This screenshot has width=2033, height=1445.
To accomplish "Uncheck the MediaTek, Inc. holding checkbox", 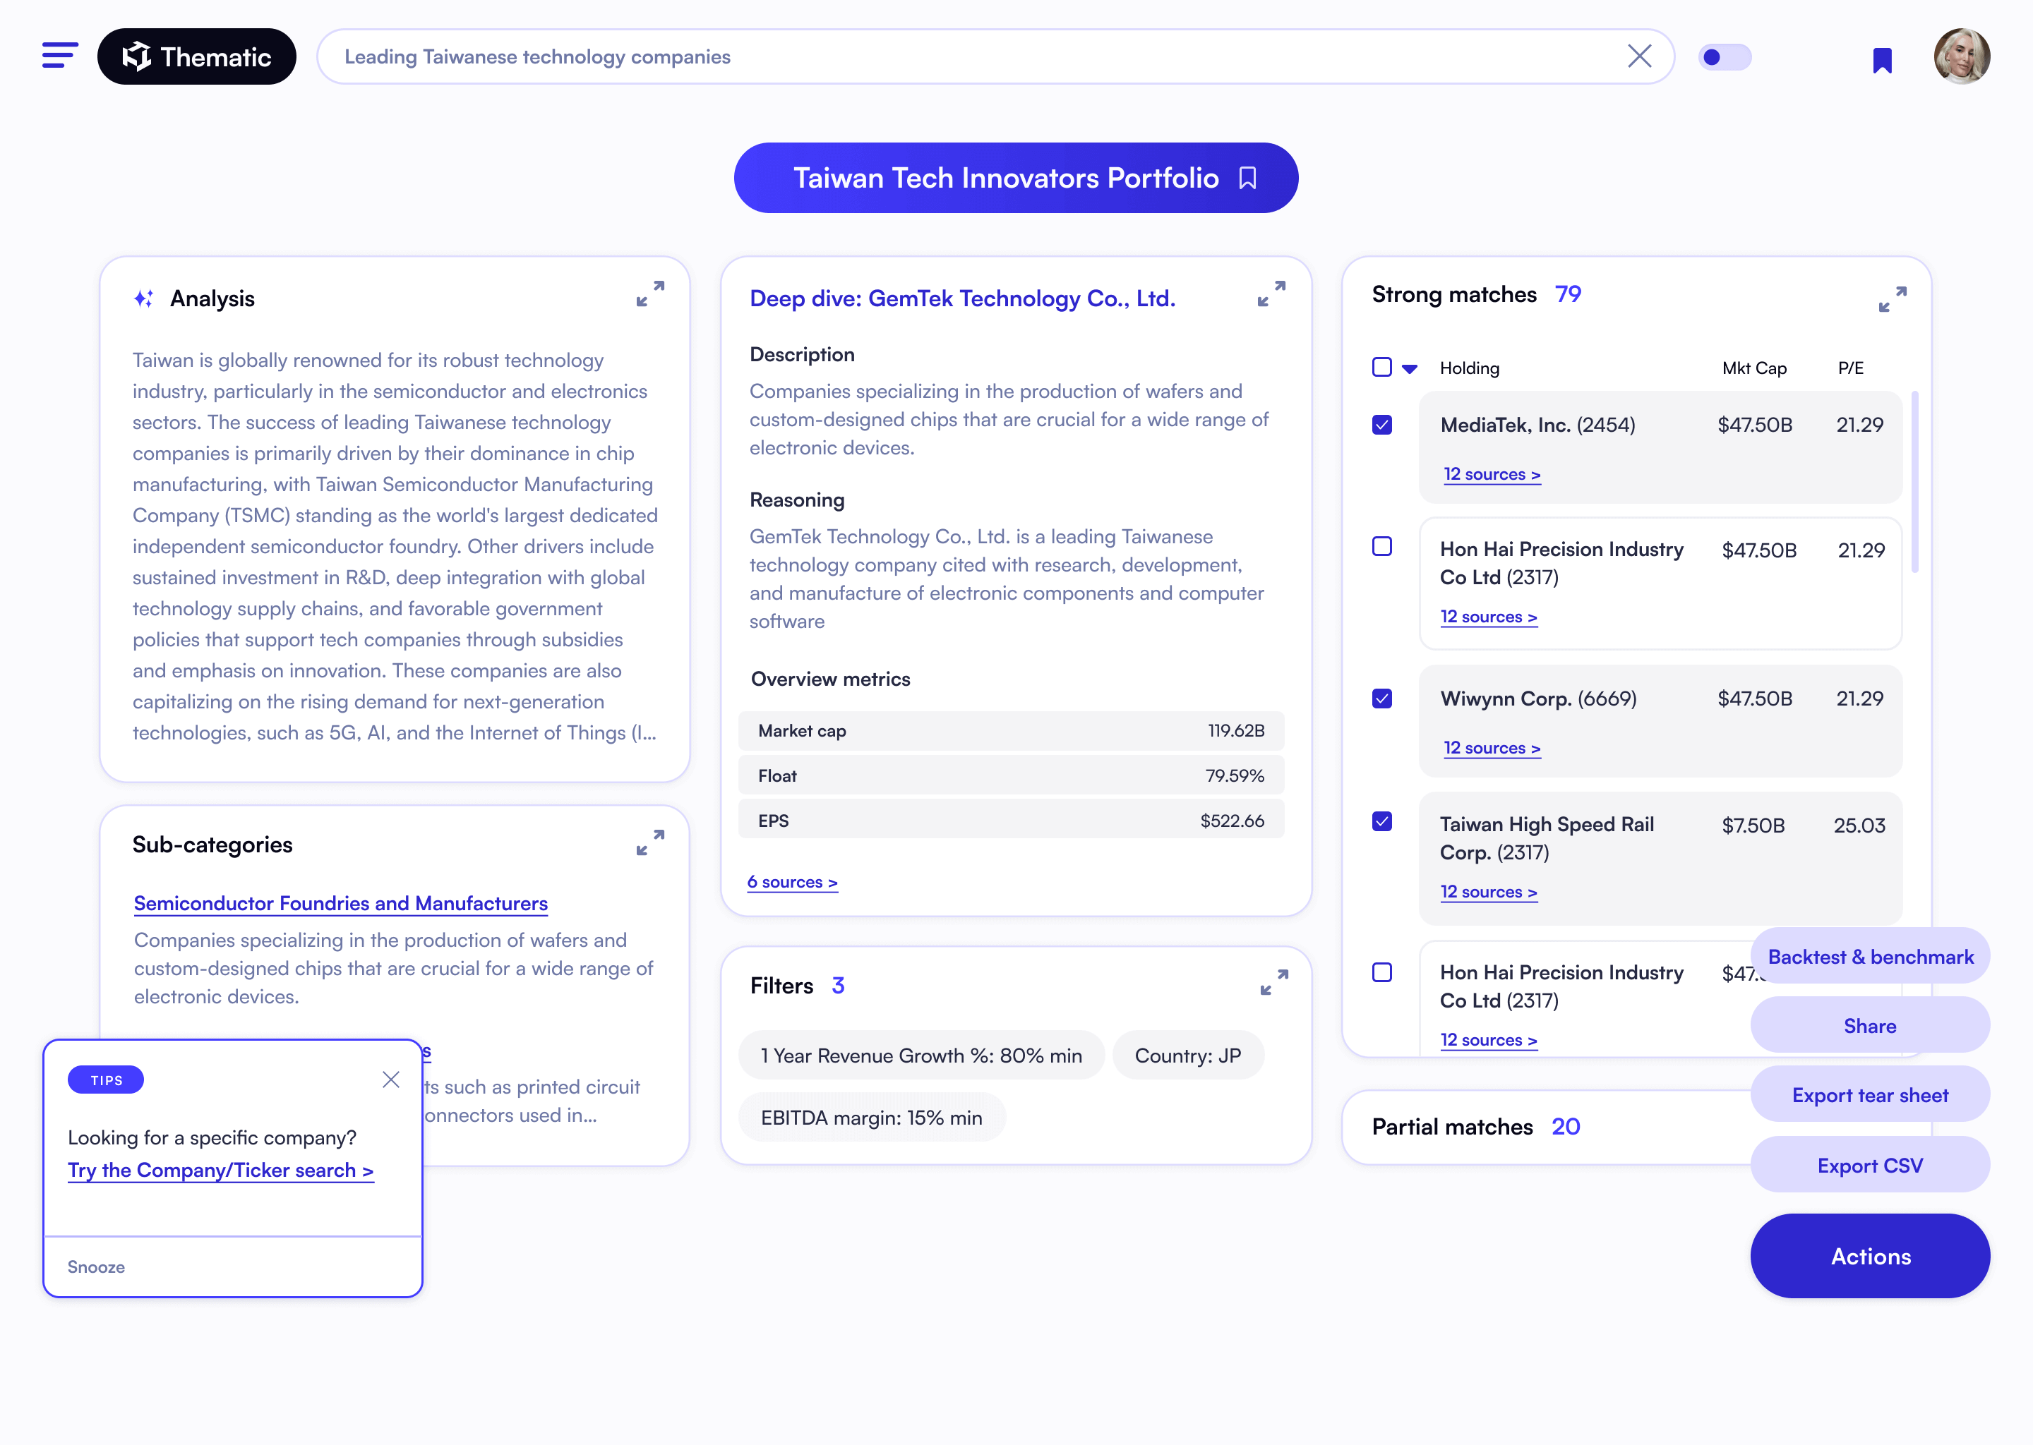I will [1381, 425].
